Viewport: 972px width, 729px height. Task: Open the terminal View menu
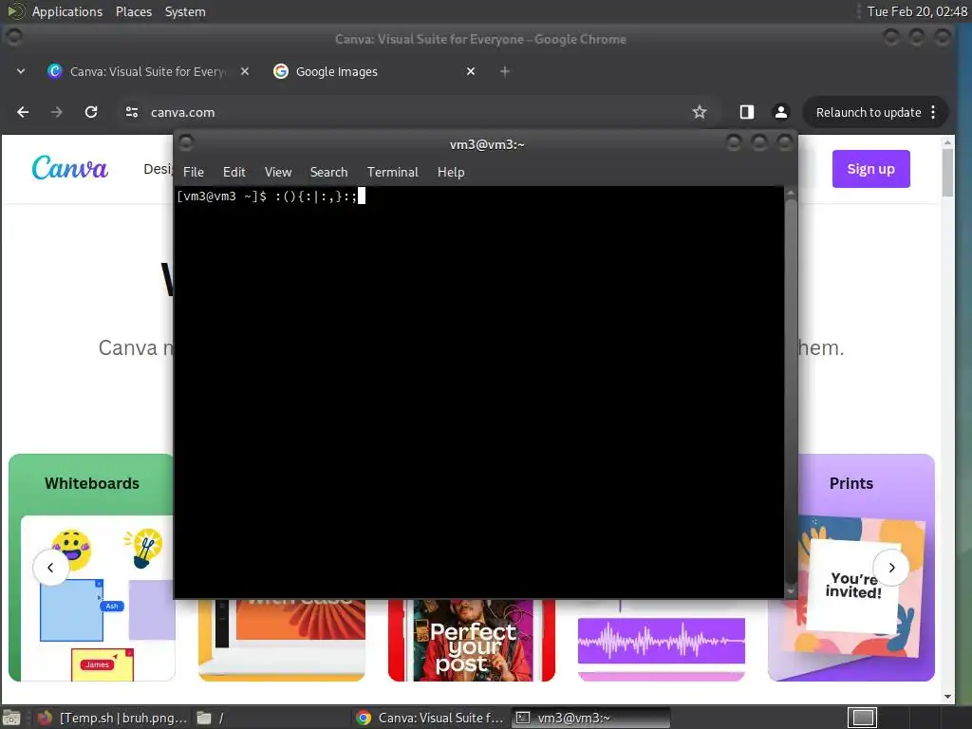(278, 173)
